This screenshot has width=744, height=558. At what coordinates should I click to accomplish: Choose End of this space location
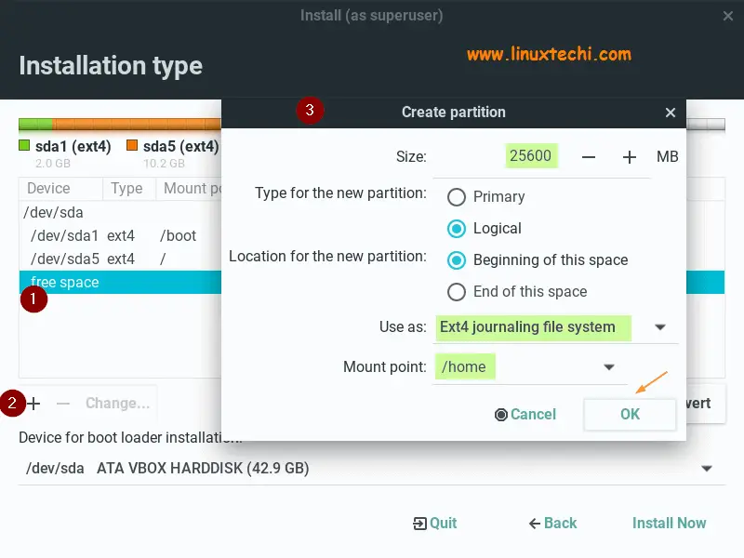(x=517, y=292)
